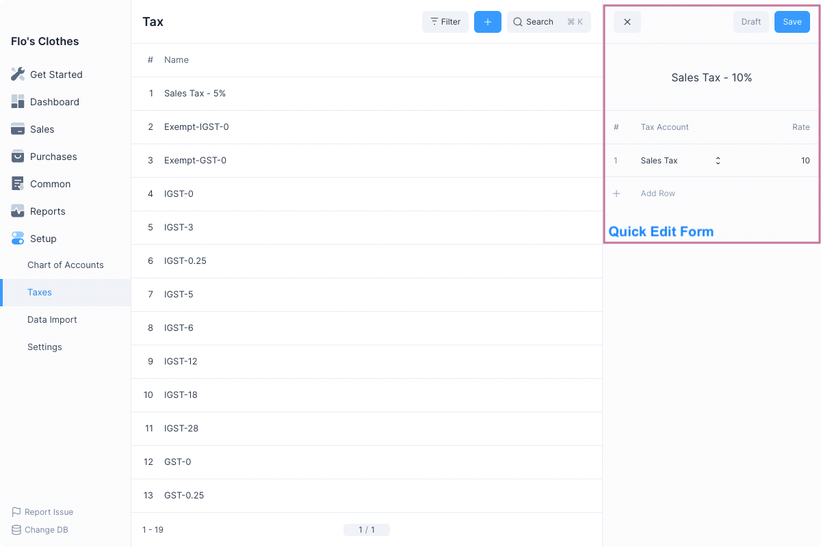Click Add Row in the tax form
Screen dimensions: 821x547
(x=657, y=194)
